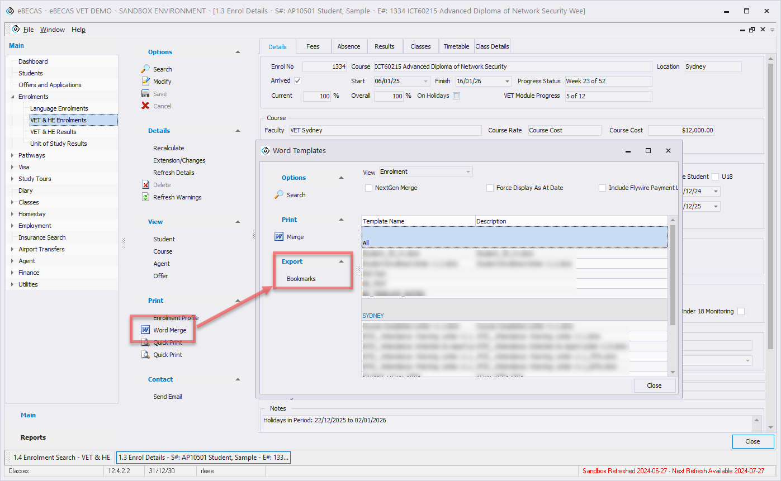This screenshot has height=481, width=781.
Task: Click the Modify pencil icon
Action: point(145,82)
